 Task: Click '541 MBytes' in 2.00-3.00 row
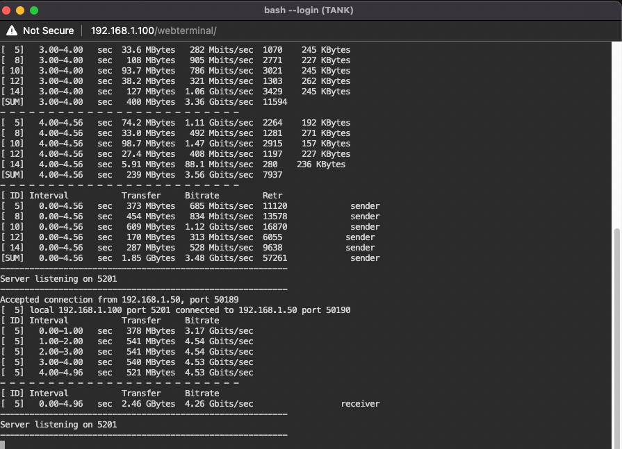pos(151,352)
